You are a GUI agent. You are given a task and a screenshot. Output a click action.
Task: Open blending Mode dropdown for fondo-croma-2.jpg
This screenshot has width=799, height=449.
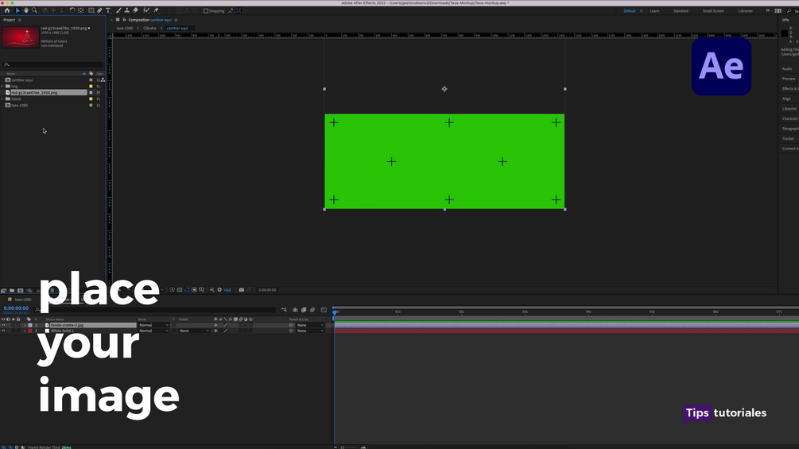click(x=153, y=325)
